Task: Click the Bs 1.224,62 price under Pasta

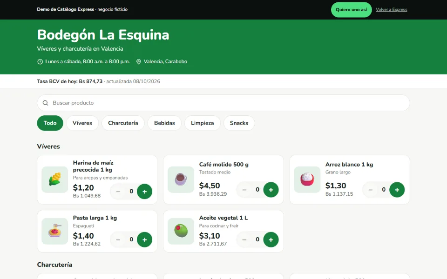Action: pyautogui.click(x=87, y=244)
